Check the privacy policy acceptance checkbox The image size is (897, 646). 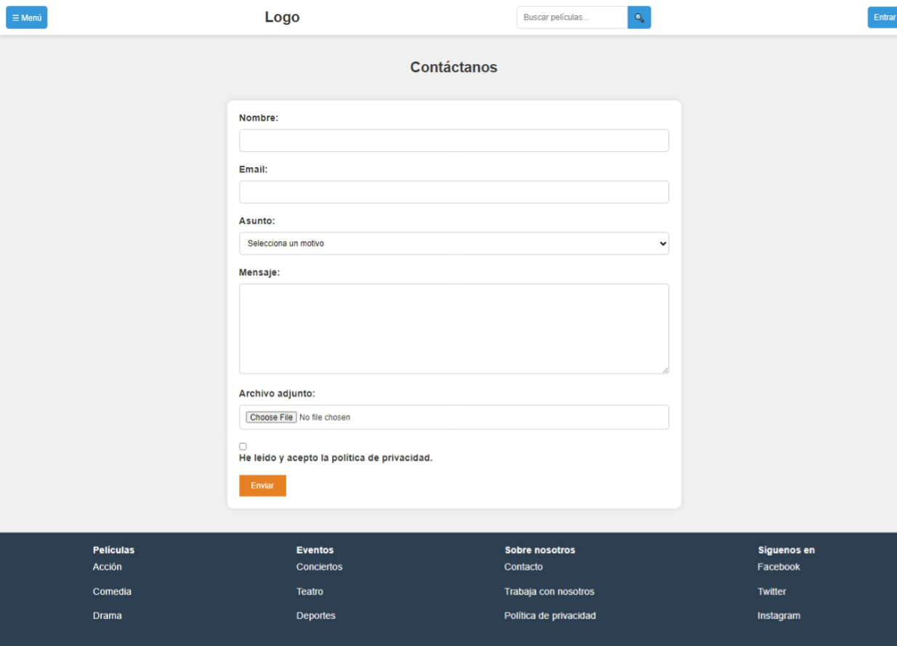pos(243,446)
